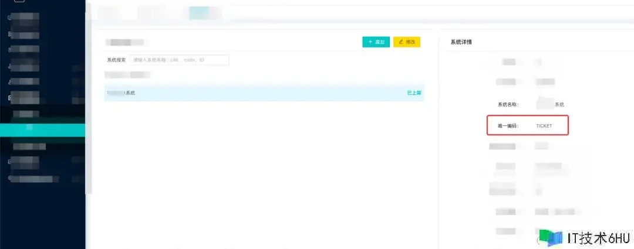
Task: Click the TICKET value beside 唯一编码
Action: tap(544, 126)
